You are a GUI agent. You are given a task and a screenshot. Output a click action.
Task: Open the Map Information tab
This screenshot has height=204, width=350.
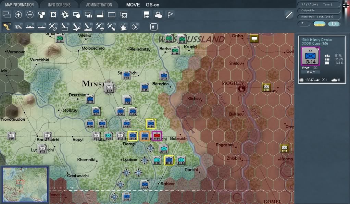pyautogui.click(x=19, y=5)
